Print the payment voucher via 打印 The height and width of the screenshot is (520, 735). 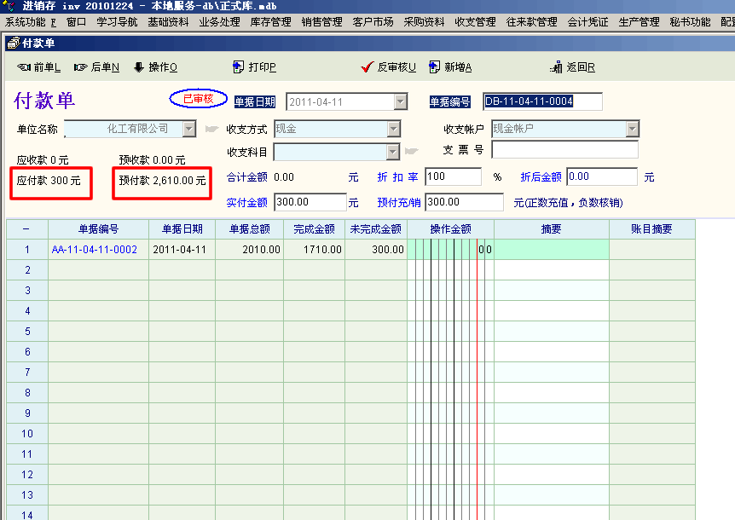tap(240, 67)
